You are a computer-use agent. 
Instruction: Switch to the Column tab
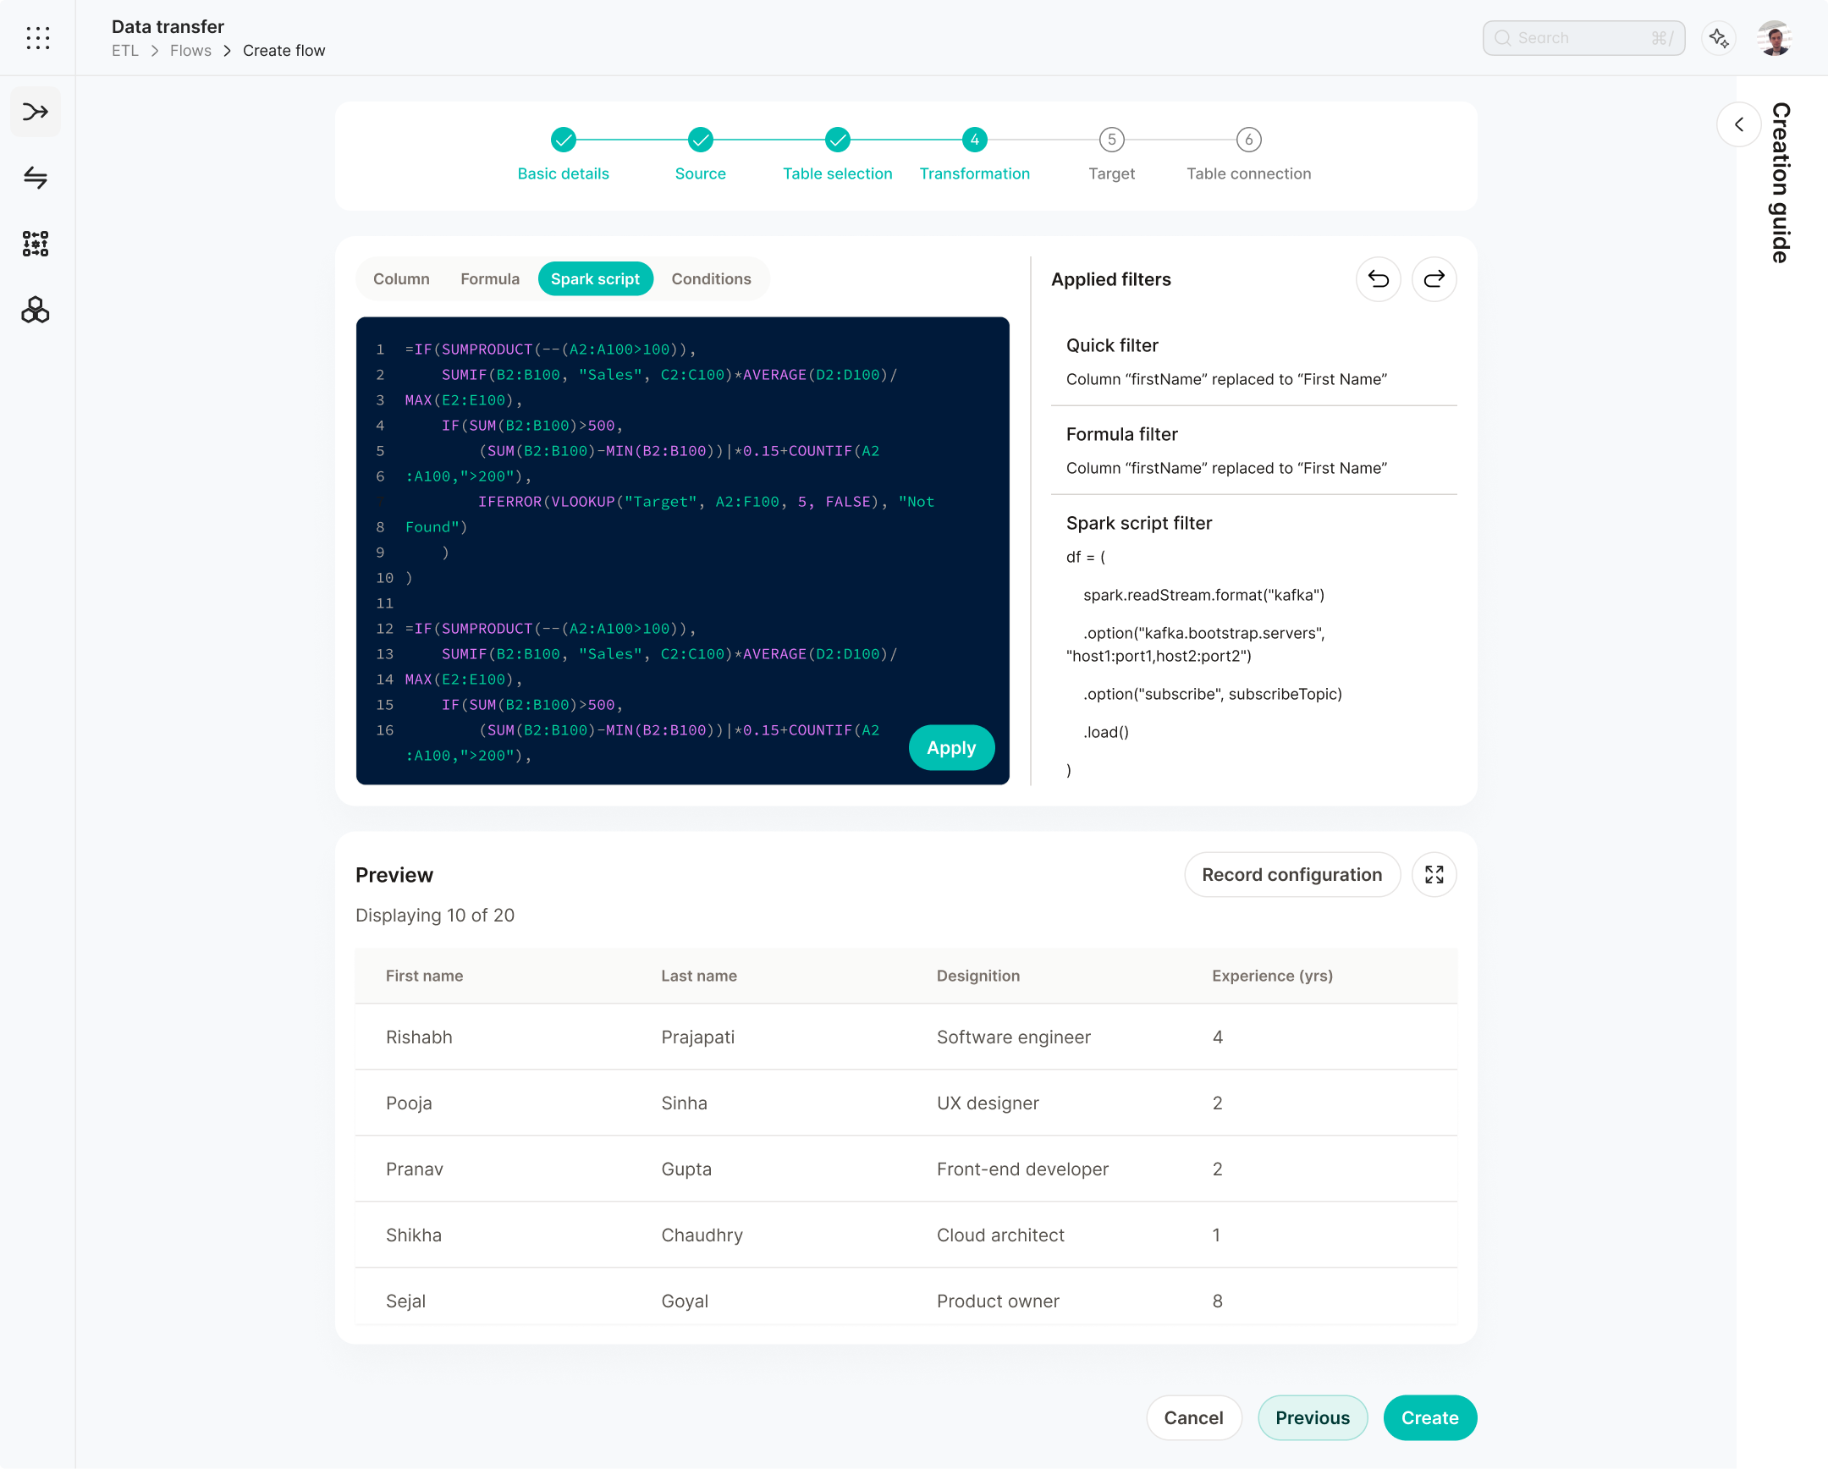coord(401,279)
